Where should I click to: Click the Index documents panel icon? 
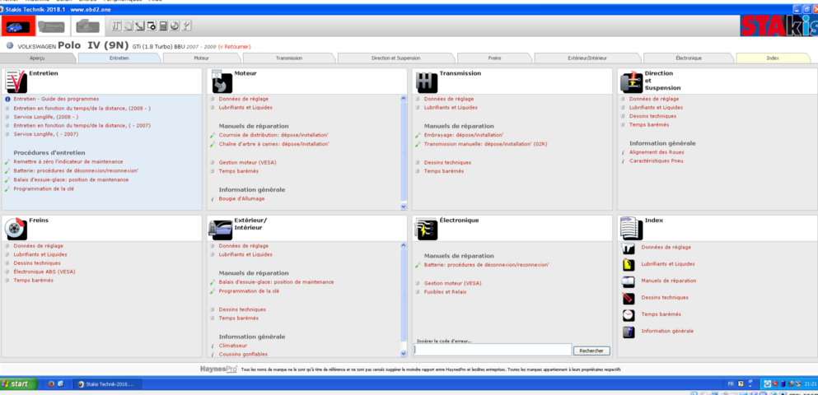pos(631,230)
